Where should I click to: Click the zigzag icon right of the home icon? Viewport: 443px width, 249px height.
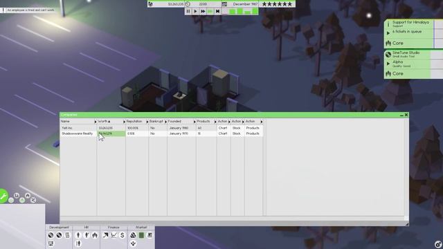coord(33,200)
